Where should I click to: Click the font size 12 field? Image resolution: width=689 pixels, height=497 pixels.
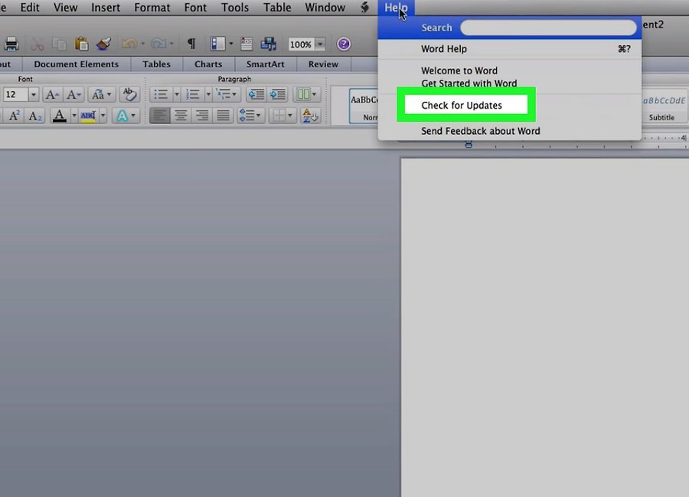(x=16, y=94)
